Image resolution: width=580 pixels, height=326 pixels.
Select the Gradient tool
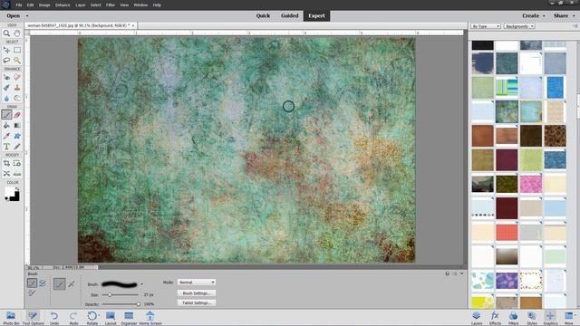[17, 126]
